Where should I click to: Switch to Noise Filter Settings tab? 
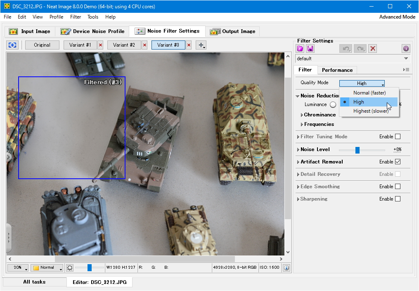(x=167, y=31)
